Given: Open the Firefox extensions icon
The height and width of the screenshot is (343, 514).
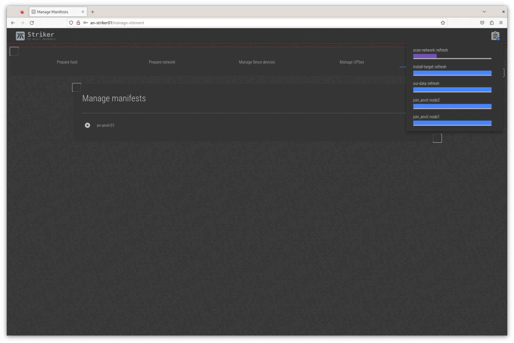Looking at the screenshot, I should pyautogui.click(x=492, y=23).
